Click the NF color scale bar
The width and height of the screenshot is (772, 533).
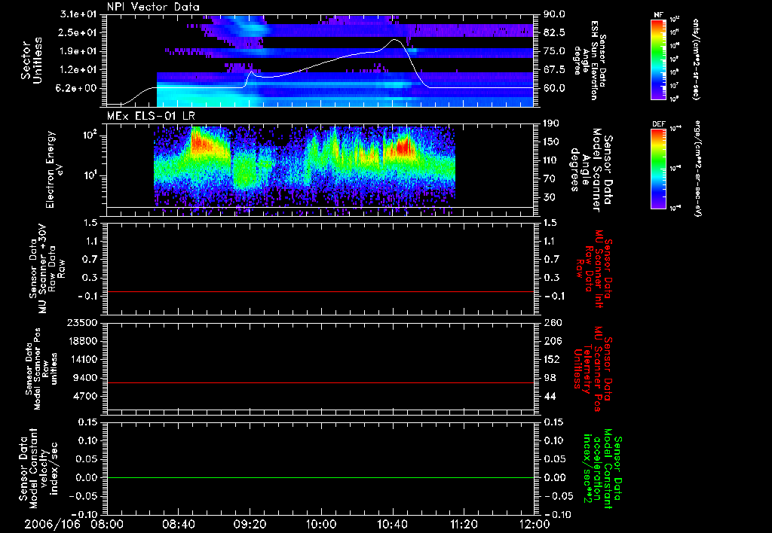[659, 59]
